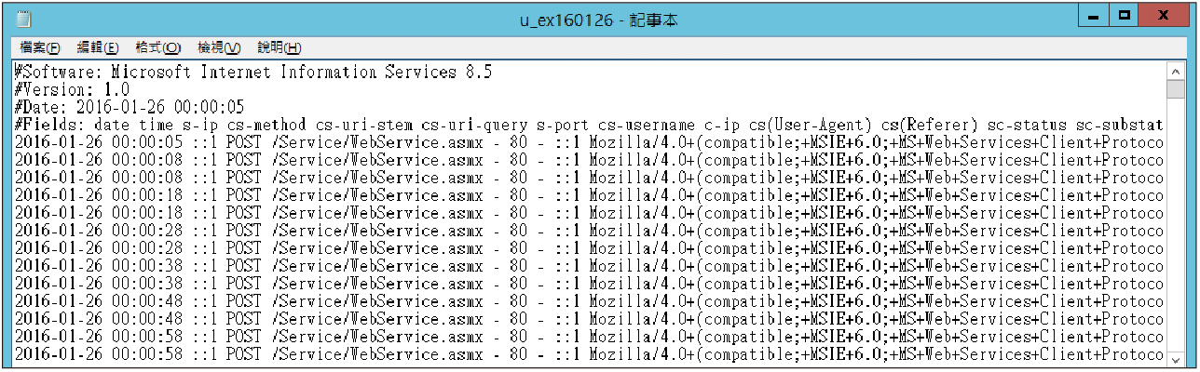This screenshot has width=1200, height=372.
Task: Place cursor on the #Date: 2016-01-26 line
Action: (130, 107)
